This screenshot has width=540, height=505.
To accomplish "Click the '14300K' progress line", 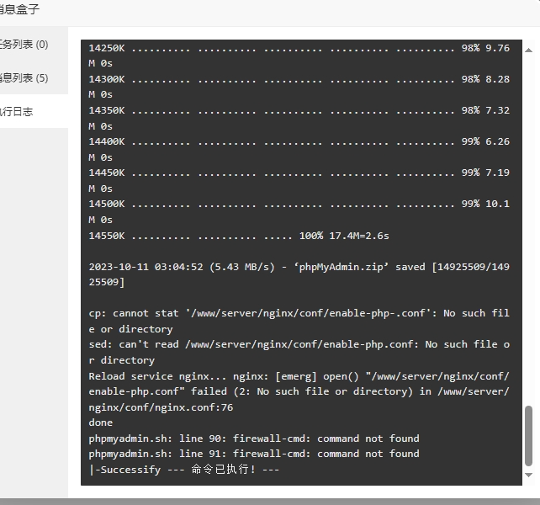I will tap(299, 87).
